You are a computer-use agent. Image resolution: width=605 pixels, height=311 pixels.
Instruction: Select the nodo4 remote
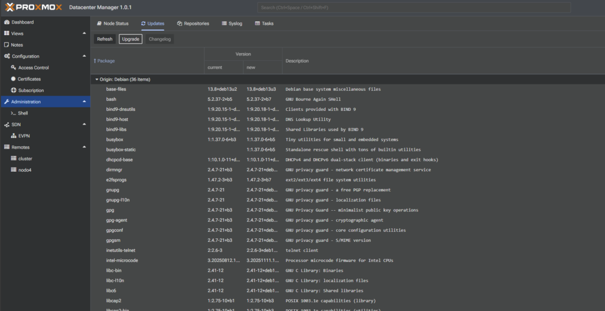(45, 170)
